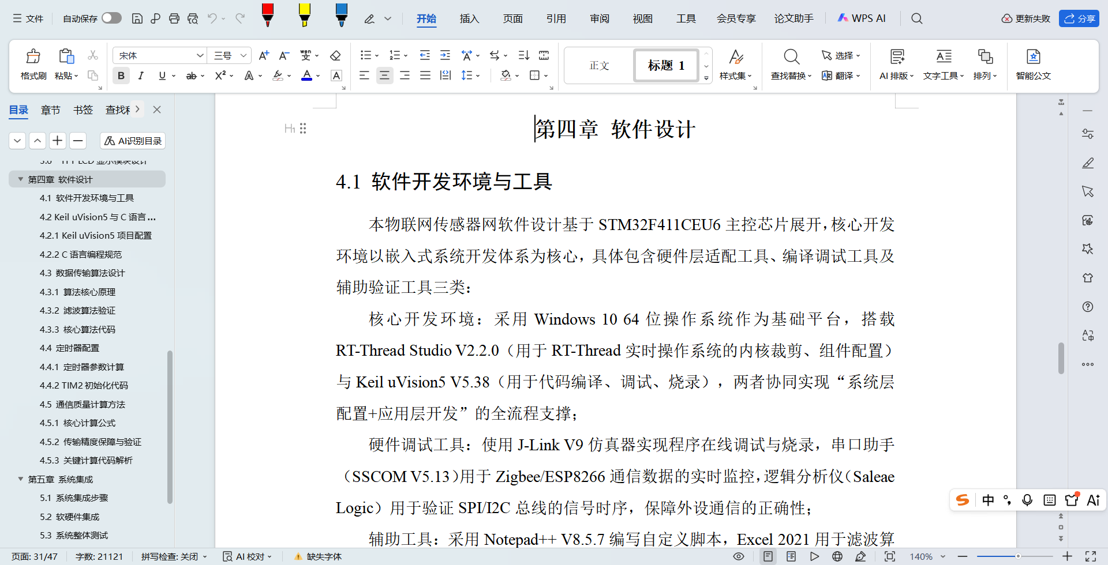The height and width of the screenshot is (565, 1108).
Task: Open the 审阅 ribbon tab
Action: tap(600, 18)
